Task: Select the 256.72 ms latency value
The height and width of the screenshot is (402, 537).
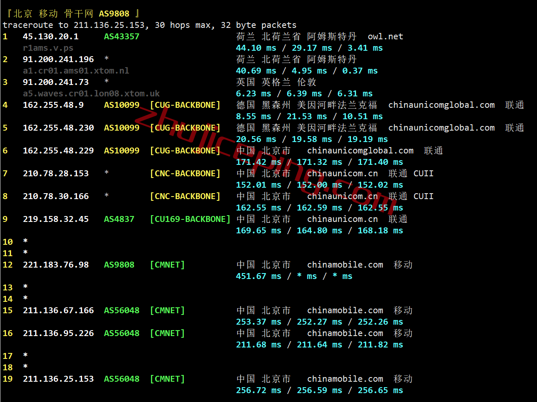Action: (x=259, y=390)
